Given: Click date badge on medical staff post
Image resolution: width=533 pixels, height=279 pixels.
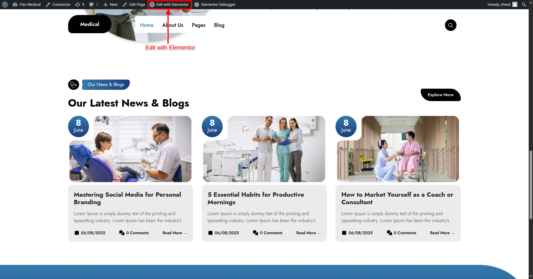Looking at the screenshot, I should 212,126.
